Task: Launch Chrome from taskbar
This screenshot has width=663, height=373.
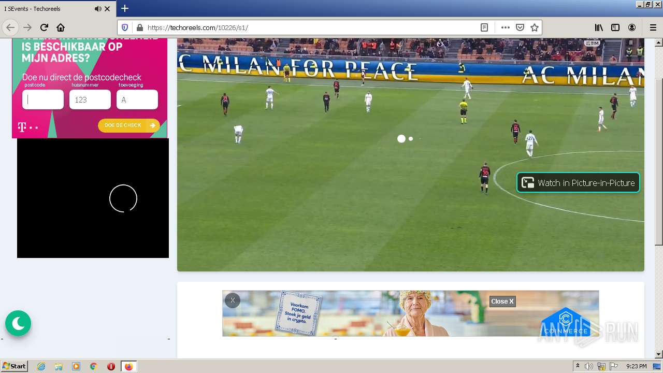Action: coord(94,366)
